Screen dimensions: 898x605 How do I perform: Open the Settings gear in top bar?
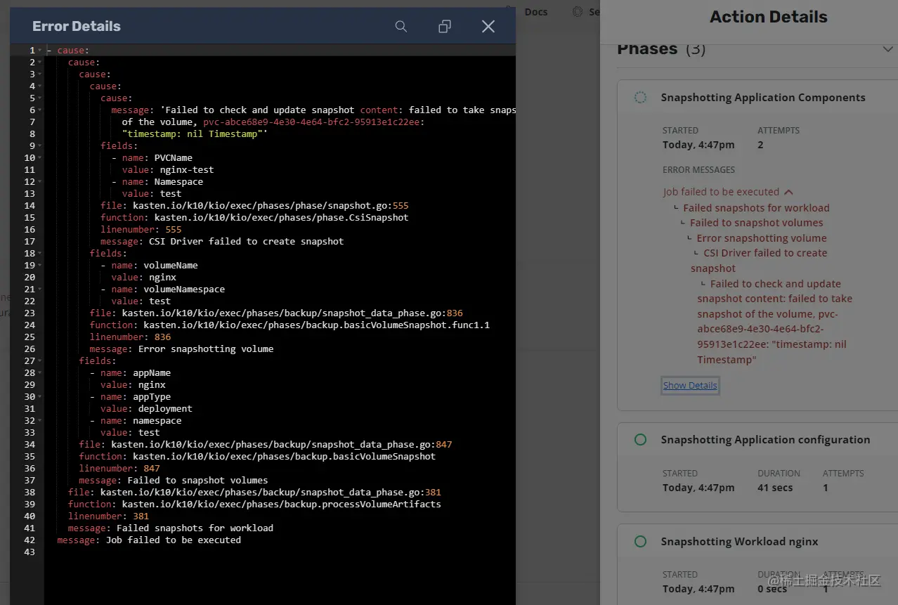[578, 12]
